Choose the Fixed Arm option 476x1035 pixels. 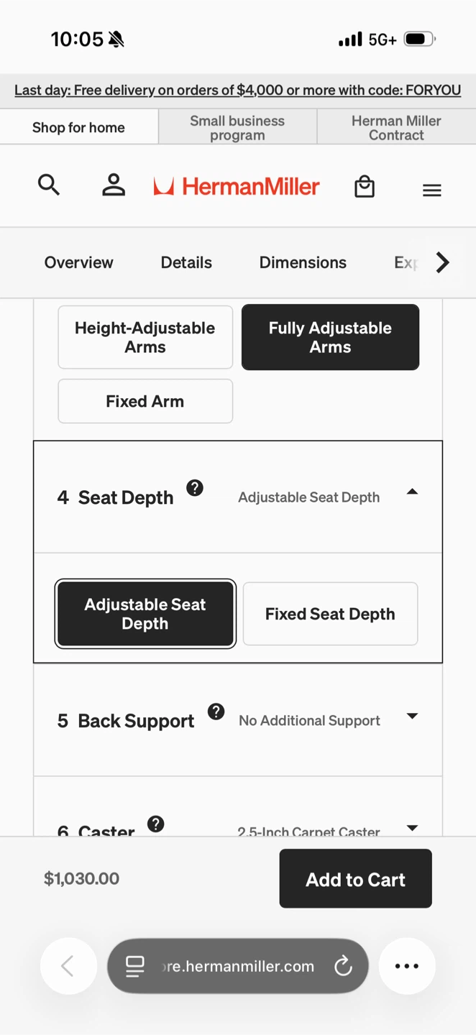tap(145, 401)
